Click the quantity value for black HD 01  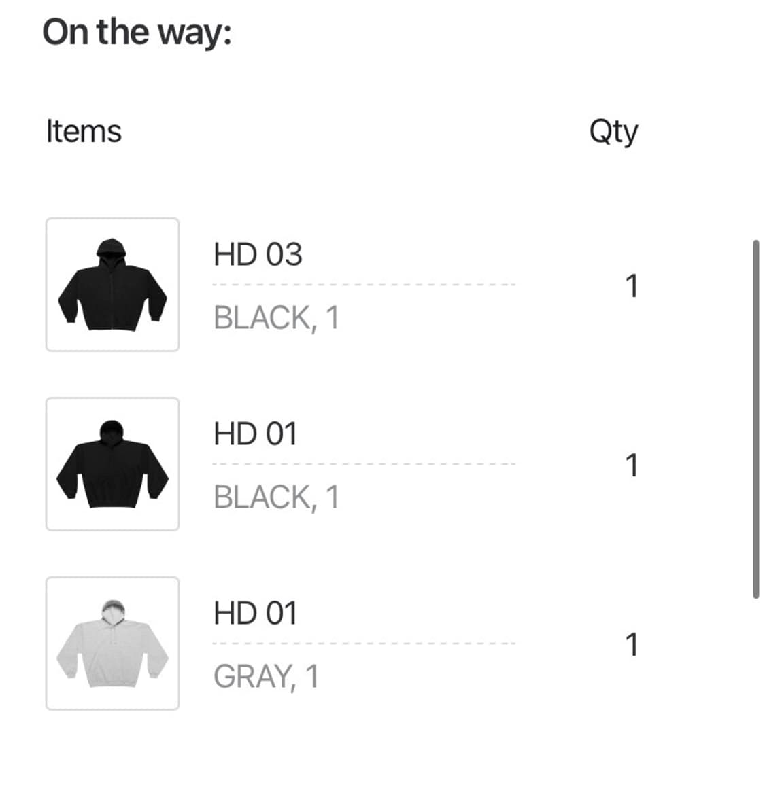632,465
